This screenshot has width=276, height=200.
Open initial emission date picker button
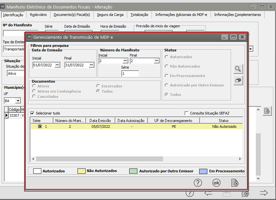(58, 65)
